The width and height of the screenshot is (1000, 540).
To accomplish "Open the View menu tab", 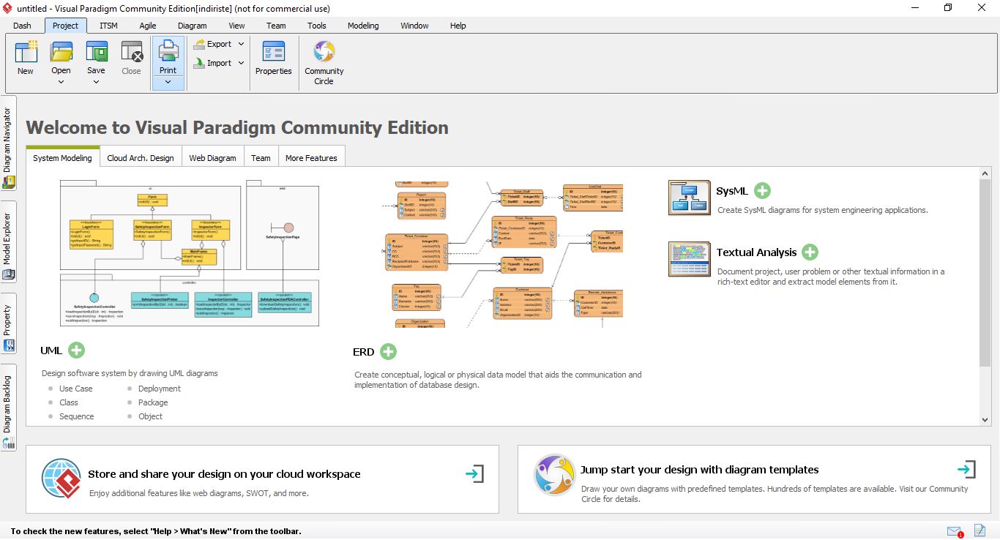I will [236, 26].
